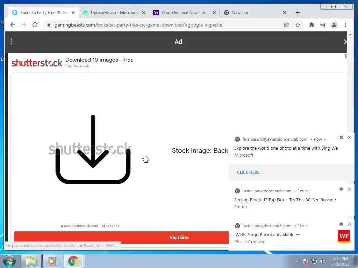The width and height of the screenshot is (358, 268).
Task: Show hidden system tray icons
Action: pos(297,261)
